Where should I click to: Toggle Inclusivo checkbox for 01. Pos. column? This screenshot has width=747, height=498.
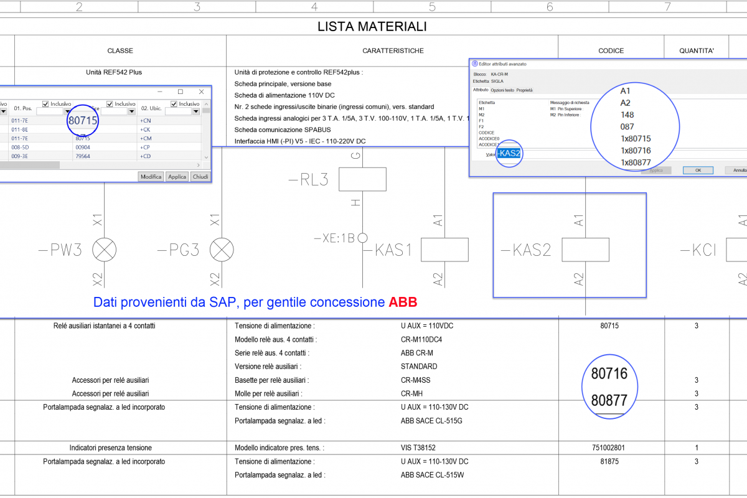45,104
